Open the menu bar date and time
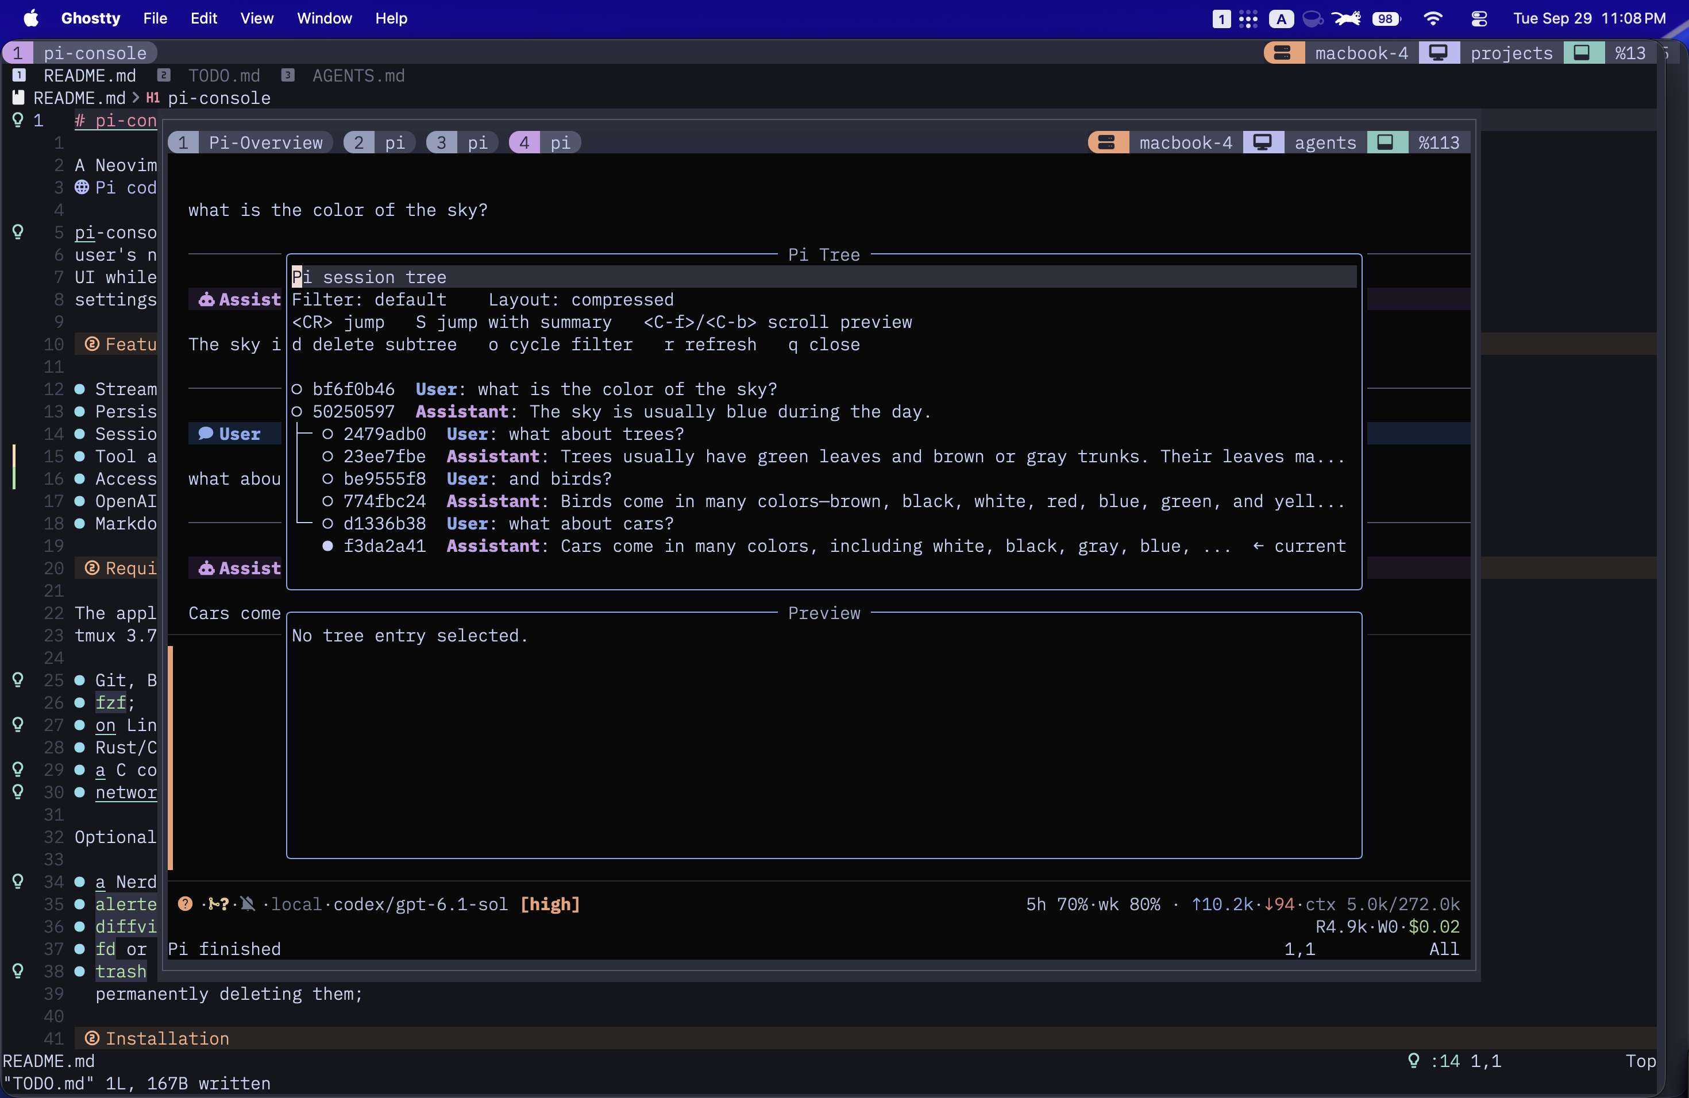1689x1098 pixels. point(1589,18)
